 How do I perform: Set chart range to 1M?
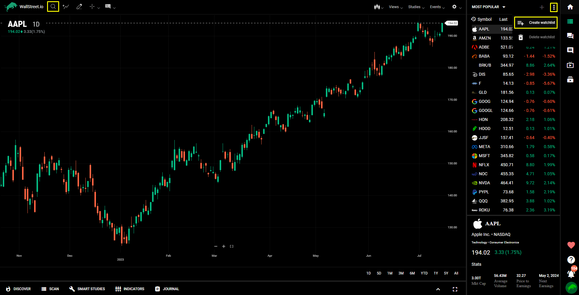point(390,273)
